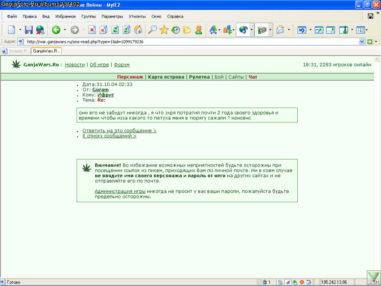Click the globe icon left of broom in status bar

point(280,282)
